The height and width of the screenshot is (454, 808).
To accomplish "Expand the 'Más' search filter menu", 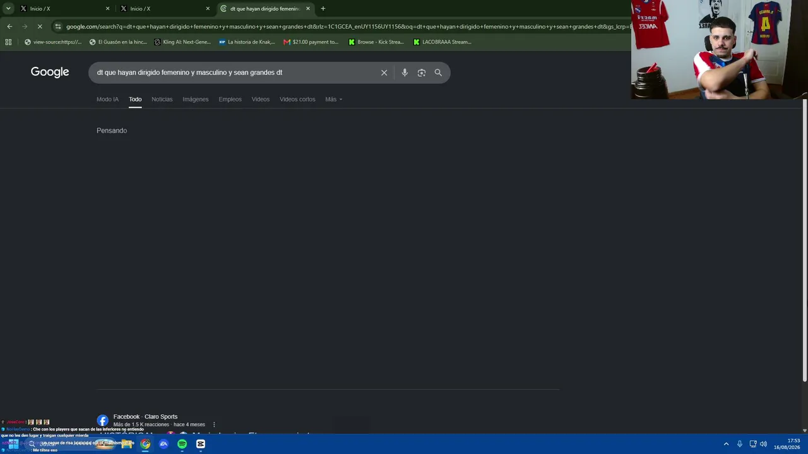I will pyautogui.click(x=333, y=99).
